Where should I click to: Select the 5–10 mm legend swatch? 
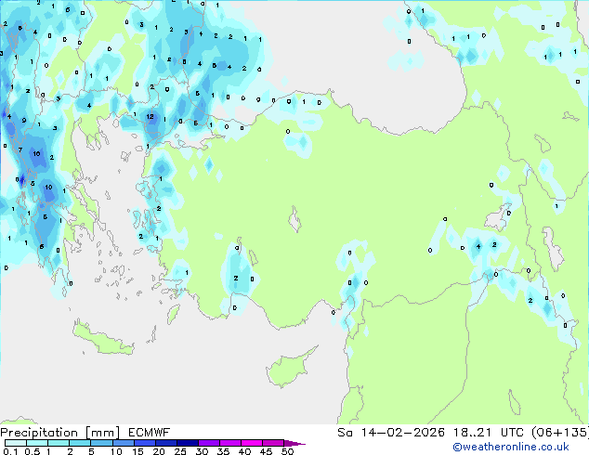tap(101, 443)
